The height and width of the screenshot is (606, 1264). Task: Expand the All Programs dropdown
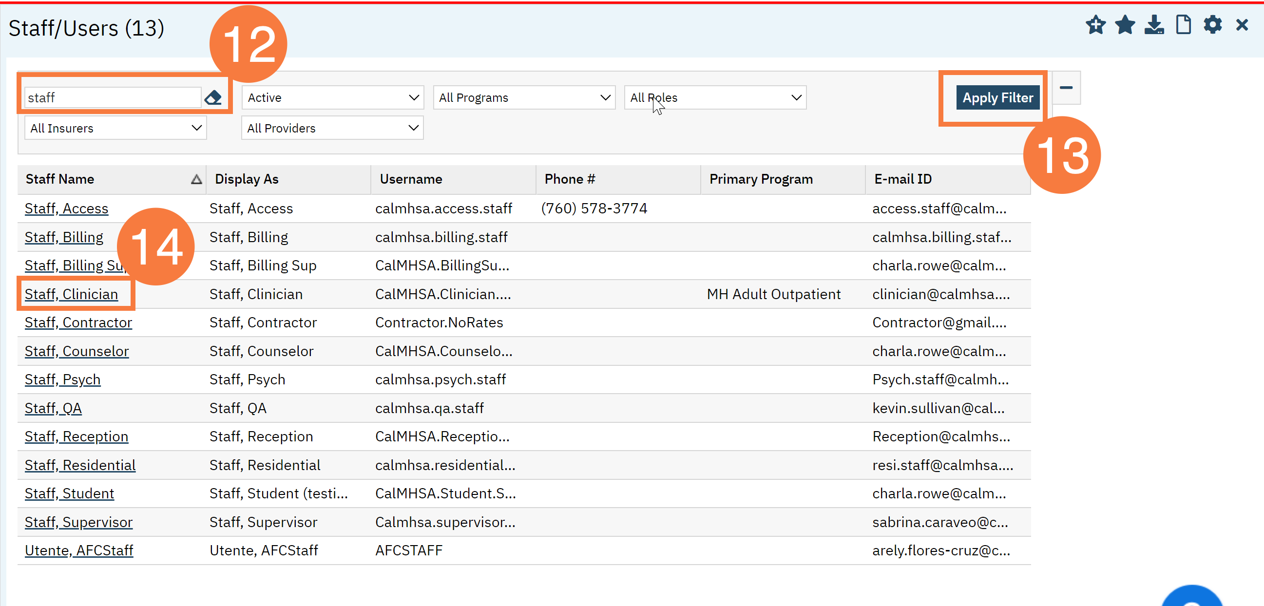pyautogui.click(x=524, y=97)
